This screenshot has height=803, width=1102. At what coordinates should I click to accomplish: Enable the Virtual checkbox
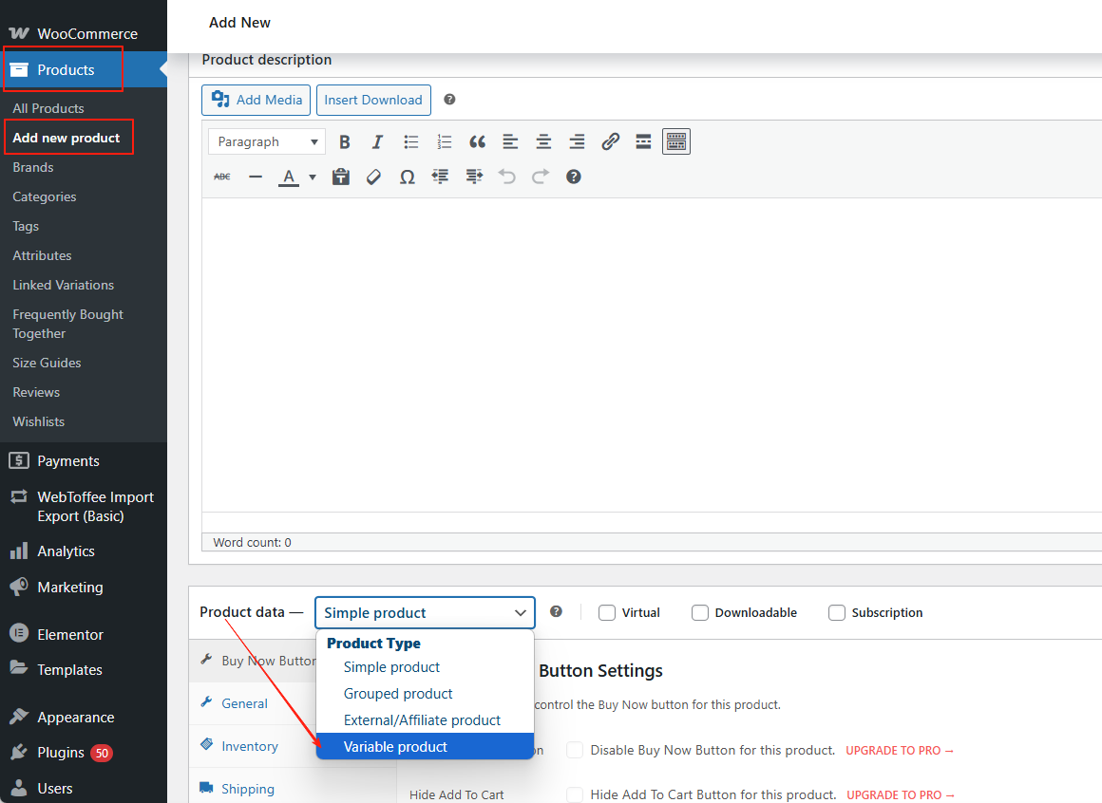coord(607,613)
